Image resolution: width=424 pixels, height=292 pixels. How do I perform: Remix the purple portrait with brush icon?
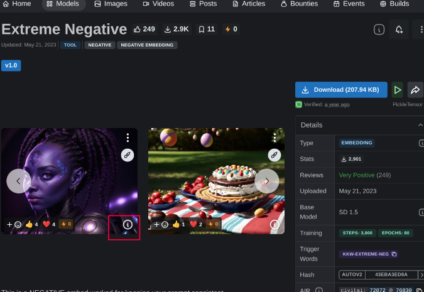128,155
